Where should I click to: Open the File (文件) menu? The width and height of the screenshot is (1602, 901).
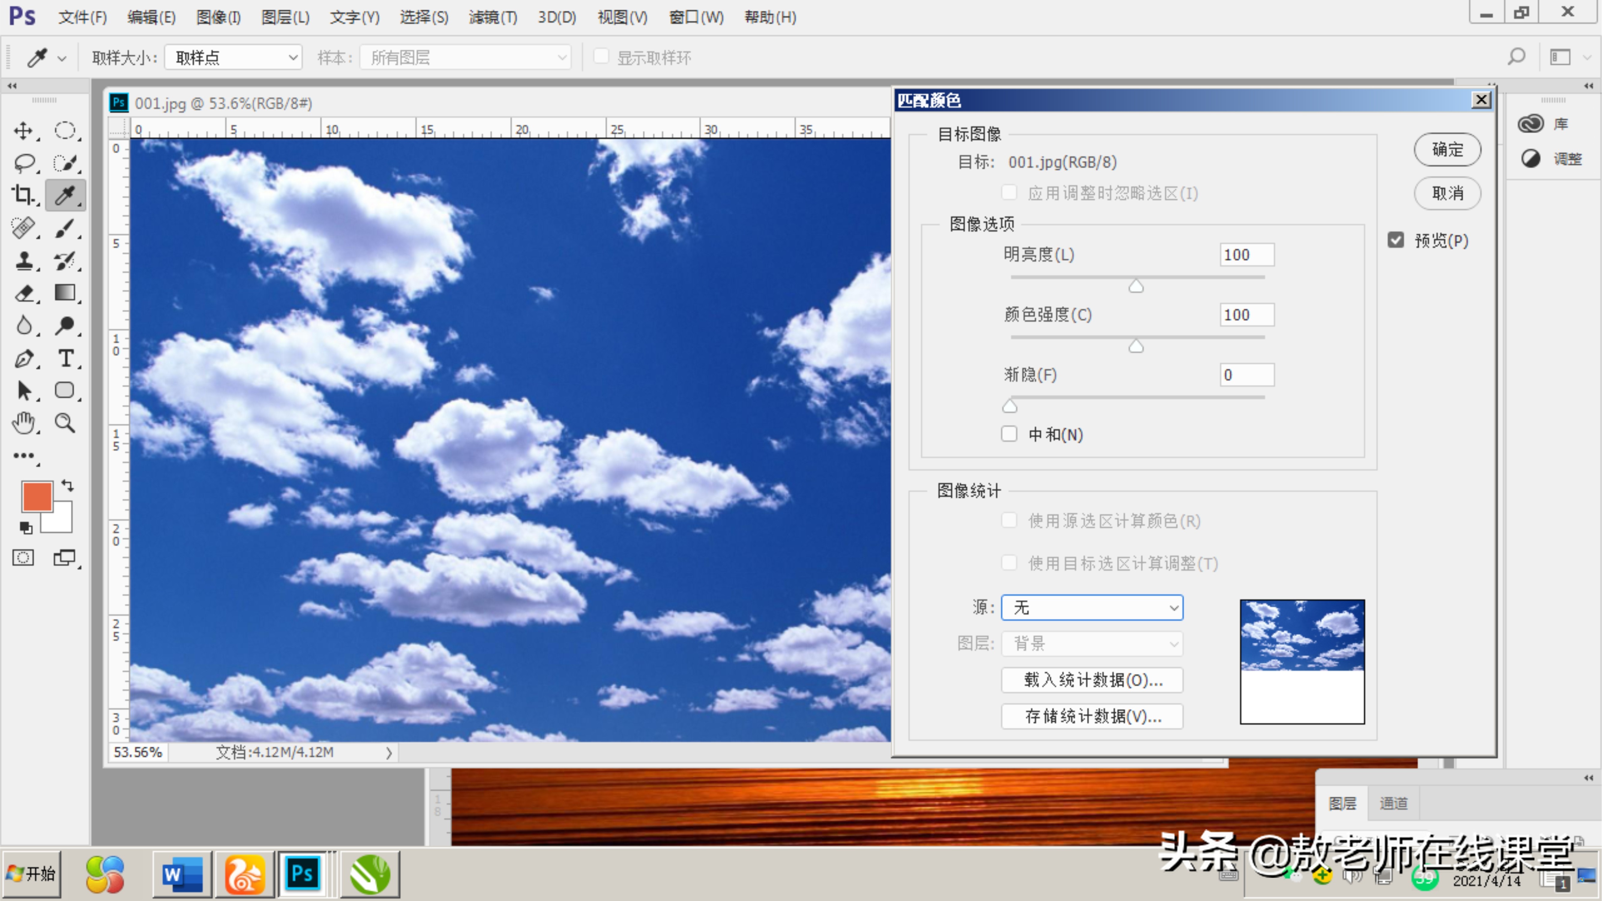(83, 17)
